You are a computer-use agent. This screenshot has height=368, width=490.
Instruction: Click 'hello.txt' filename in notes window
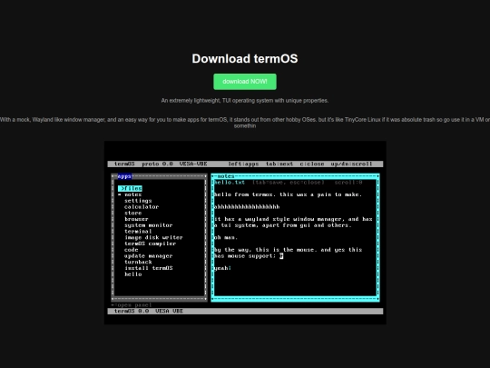229,182
